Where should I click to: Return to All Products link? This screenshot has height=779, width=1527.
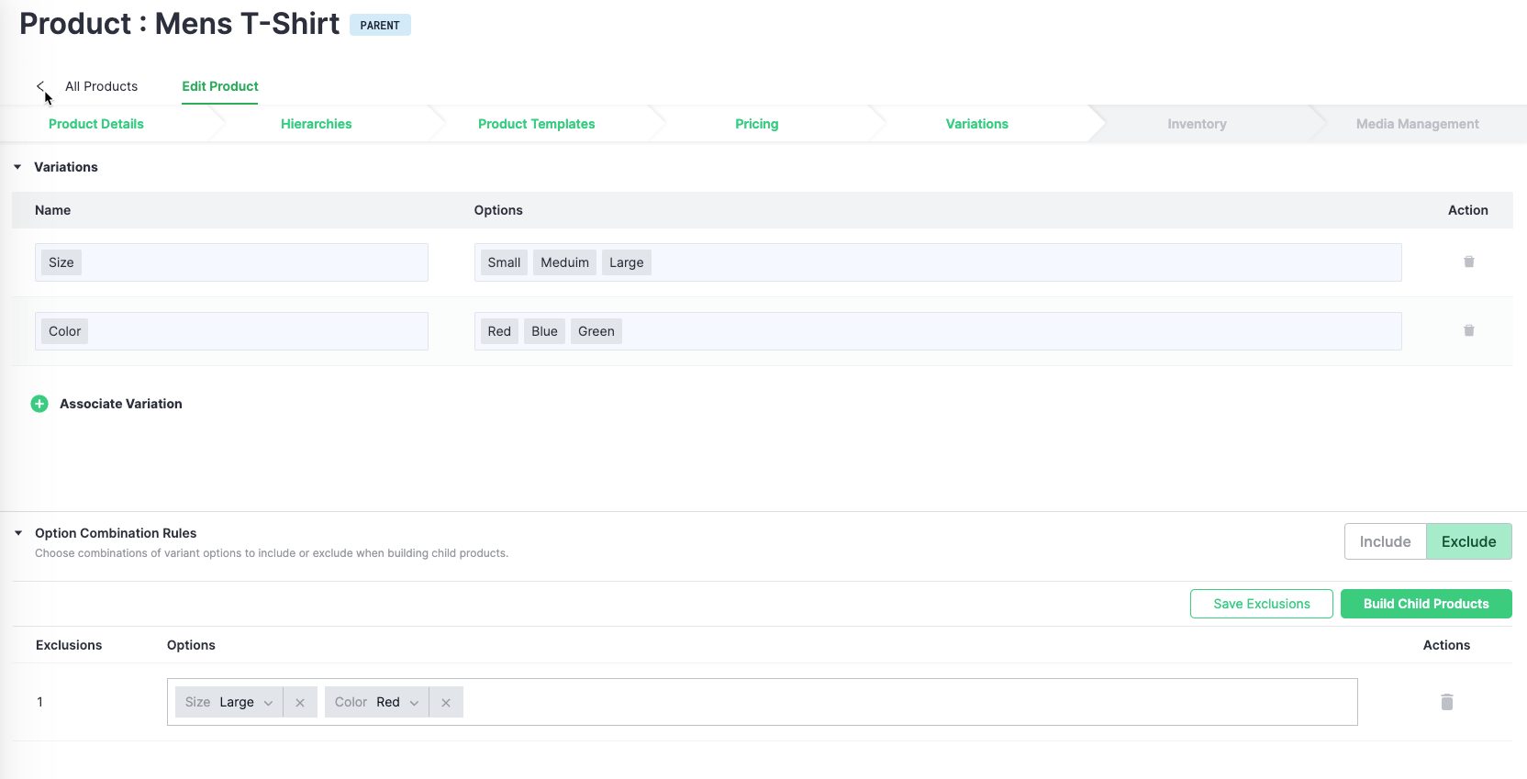[101, 86]
